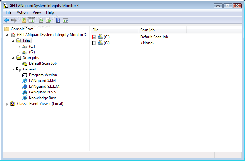Click GFI LANguard node icon in tree
Viewport: 245px width, 161px height.
click(13, 35)
